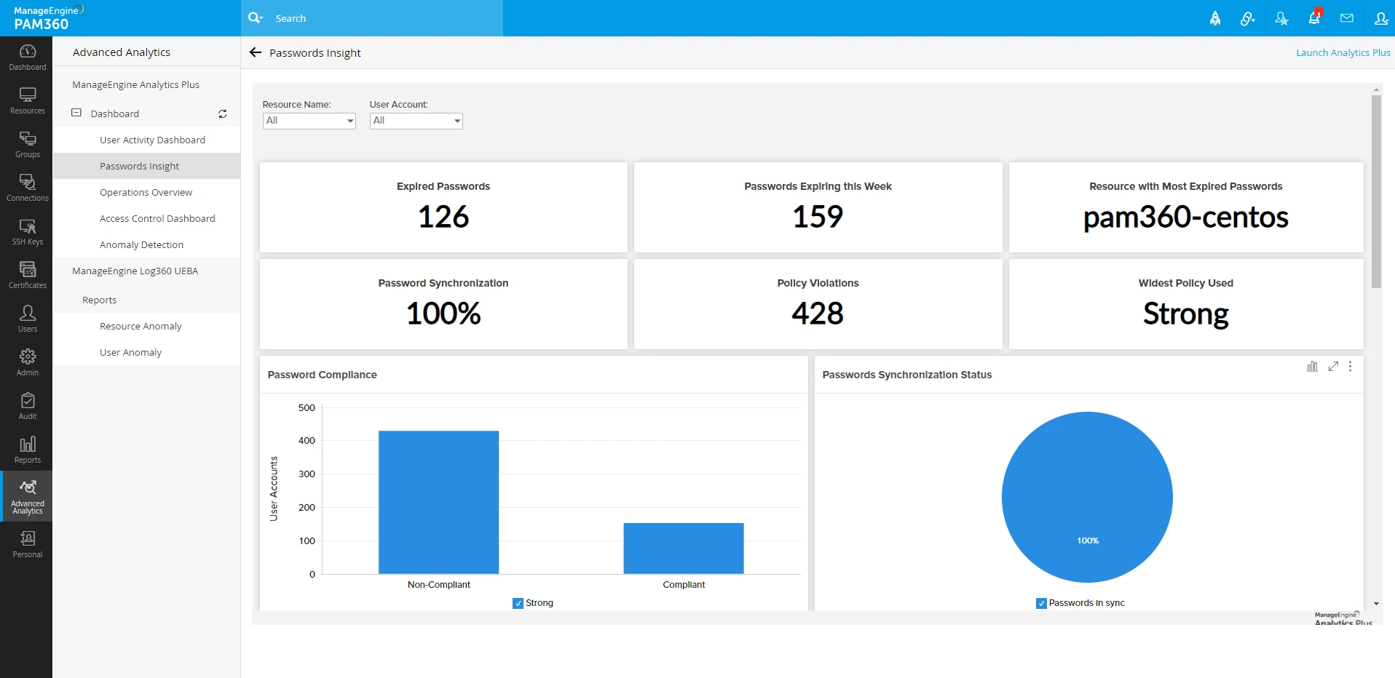Switch to the User Activity Dashboard

point(152,140)
